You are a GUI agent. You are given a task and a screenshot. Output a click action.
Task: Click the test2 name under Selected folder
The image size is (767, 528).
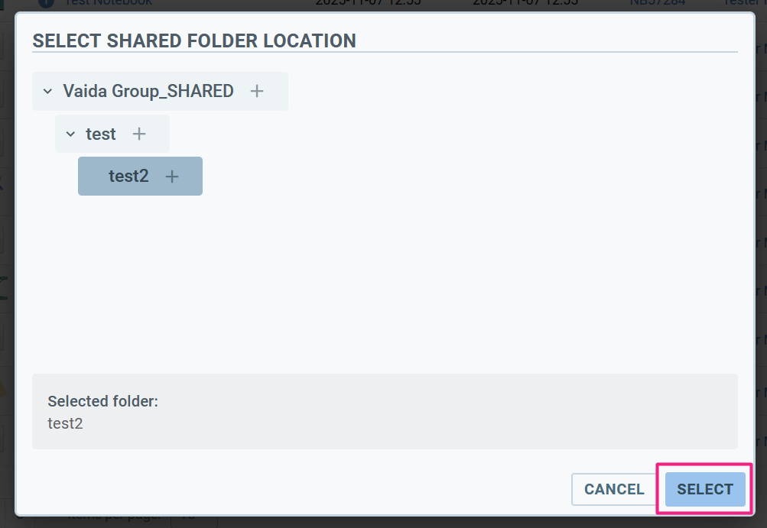tap(65, 423)
